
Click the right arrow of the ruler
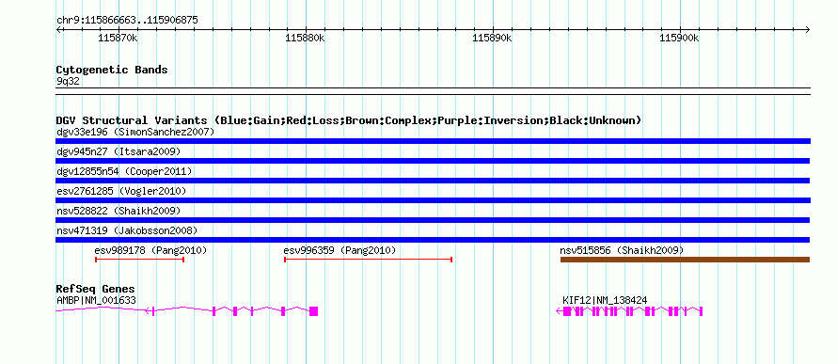(x=808, y=29)
